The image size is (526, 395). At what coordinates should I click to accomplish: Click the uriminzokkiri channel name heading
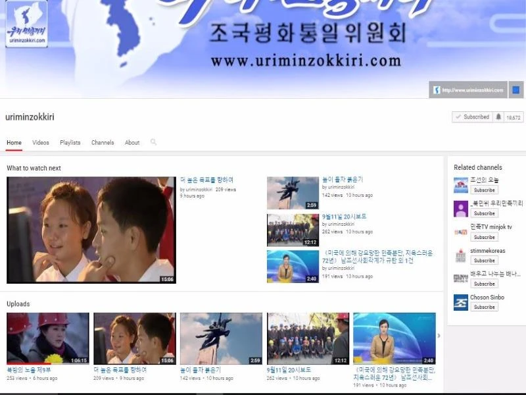[30, 117]
